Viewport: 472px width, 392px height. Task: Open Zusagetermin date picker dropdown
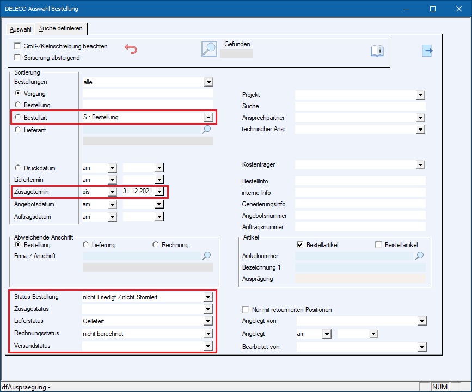point(159,192)
